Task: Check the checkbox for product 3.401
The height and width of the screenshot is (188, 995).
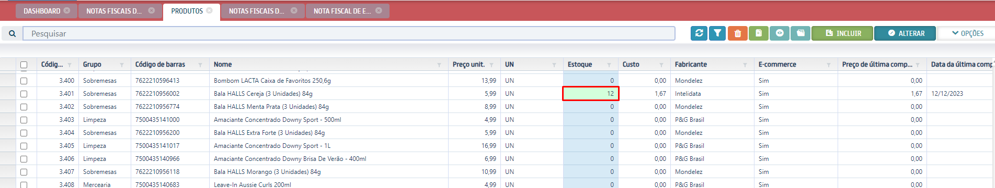Action: 24,94
